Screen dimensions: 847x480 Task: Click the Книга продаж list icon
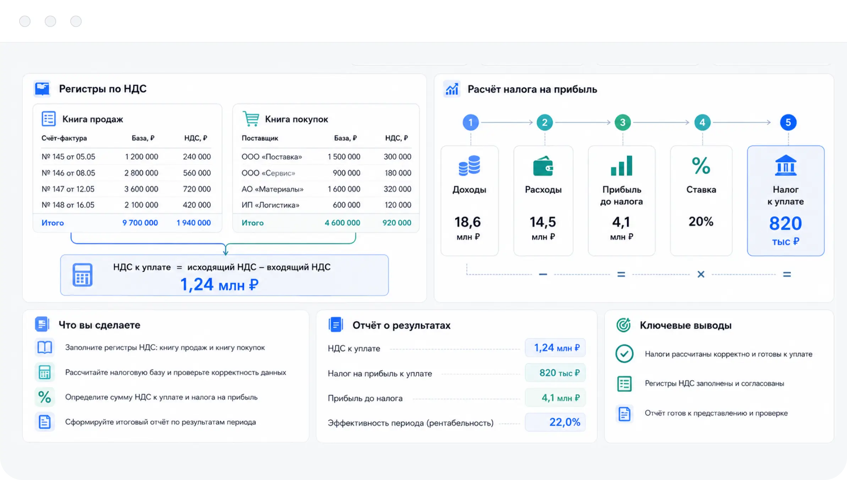(49, 119)
